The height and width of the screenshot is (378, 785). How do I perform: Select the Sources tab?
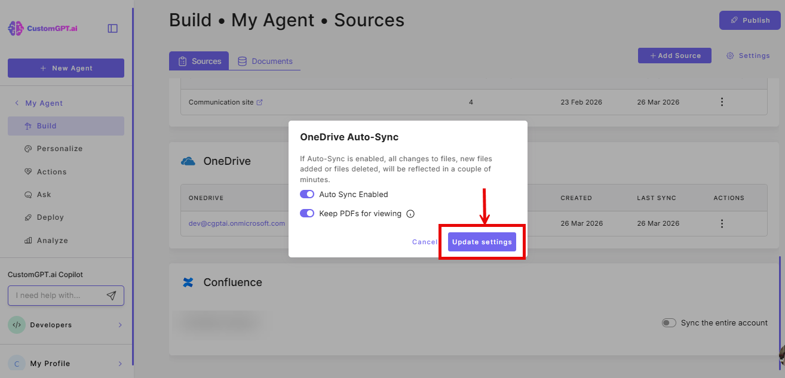[199, 60]
